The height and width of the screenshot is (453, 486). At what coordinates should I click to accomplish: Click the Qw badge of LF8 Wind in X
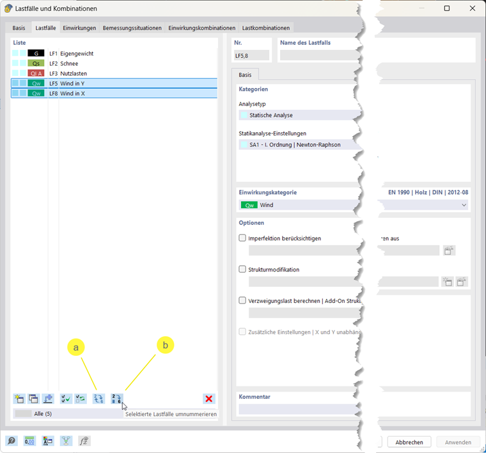[36, 93]
